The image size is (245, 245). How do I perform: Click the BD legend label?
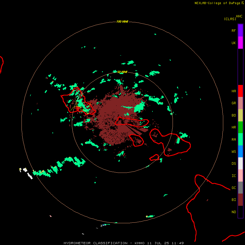pos(234,115)
